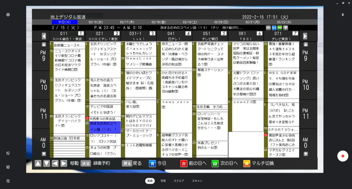Select 作画プレゼン！刺さルール program cell
Viewport: 352px width, 189px height.
click(x=210, y=148)
